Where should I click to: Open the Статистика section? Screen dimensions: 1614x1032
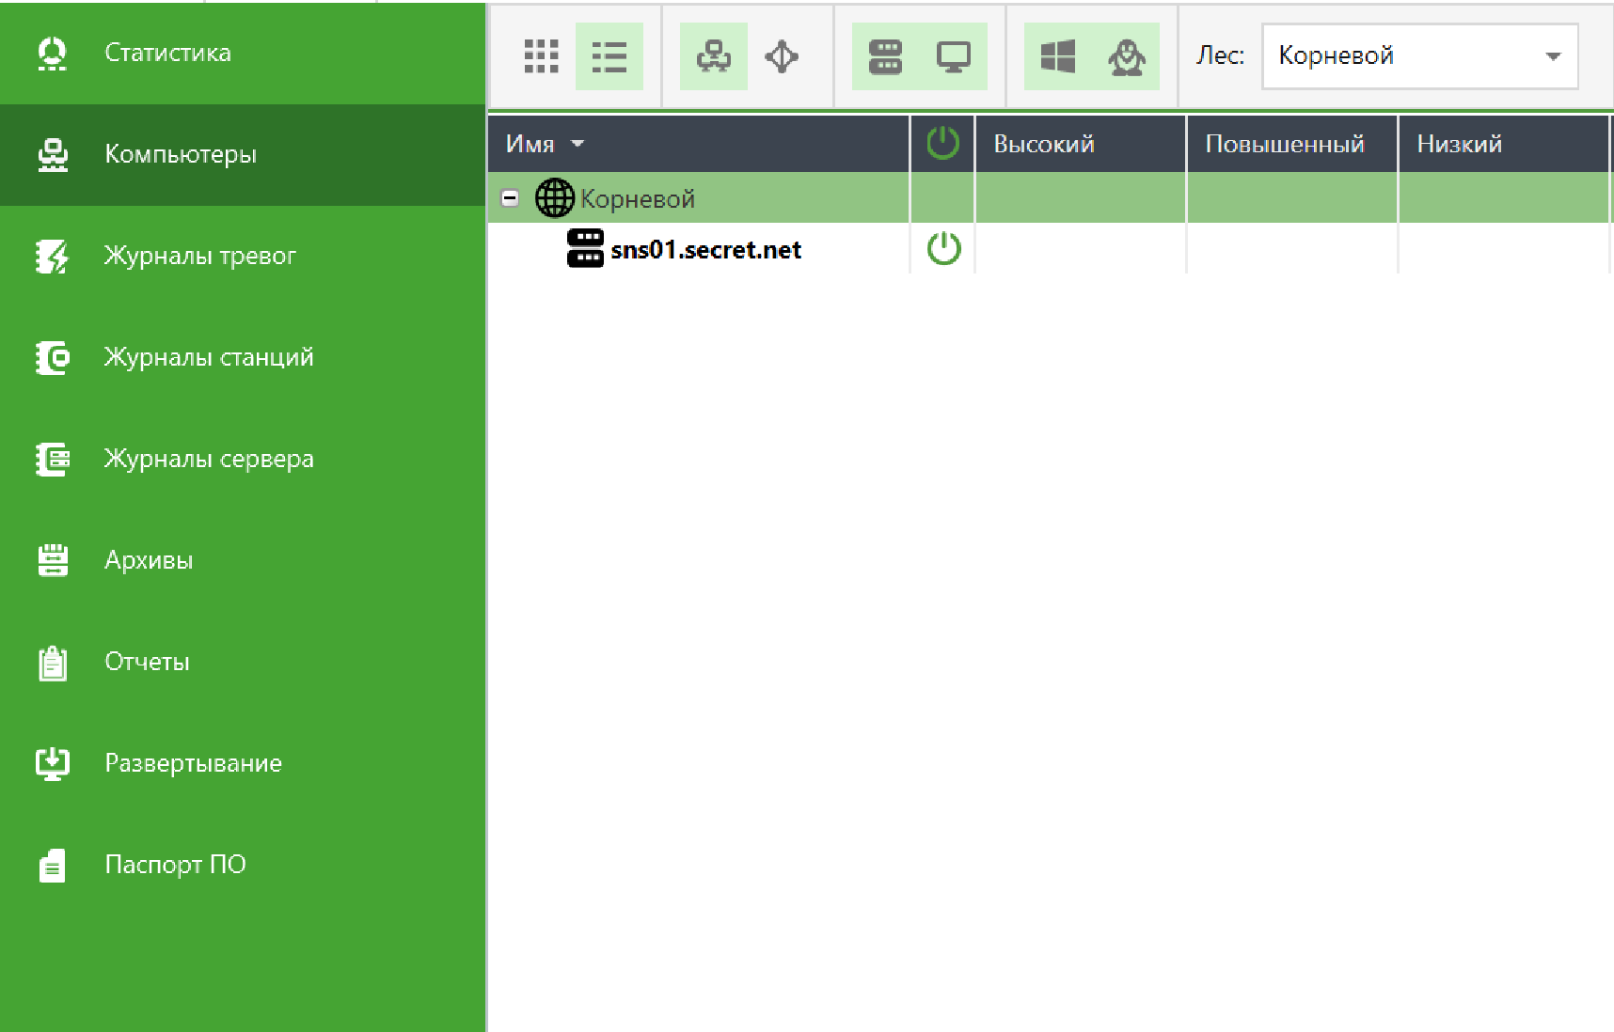click(167, 53)
